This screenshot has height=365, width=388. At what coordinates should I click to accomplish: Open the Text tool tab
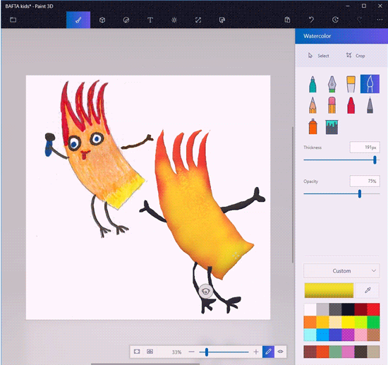click(x=150, y=20)
